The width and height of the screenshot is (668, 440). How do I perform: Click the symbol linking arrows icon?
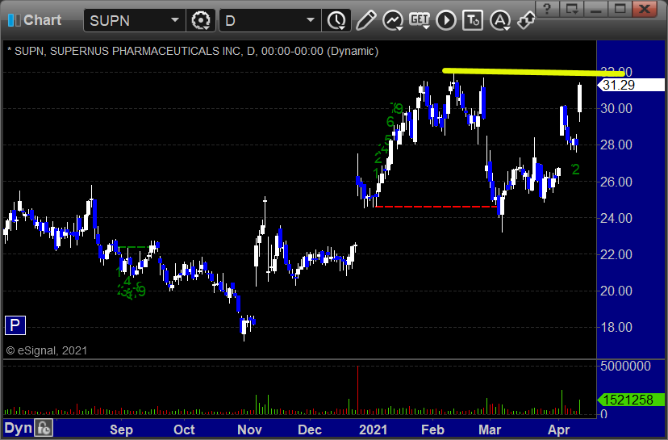(526, 20)
